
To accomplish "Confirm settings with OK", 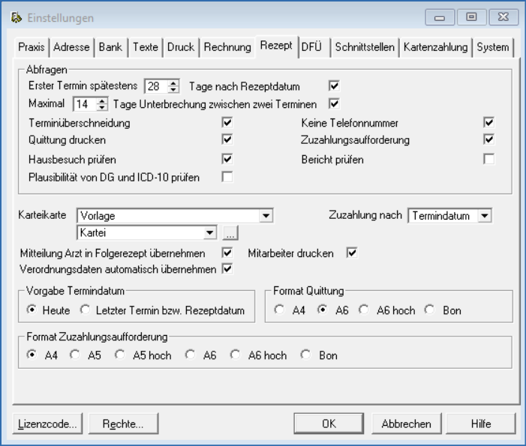I will 329,424.
